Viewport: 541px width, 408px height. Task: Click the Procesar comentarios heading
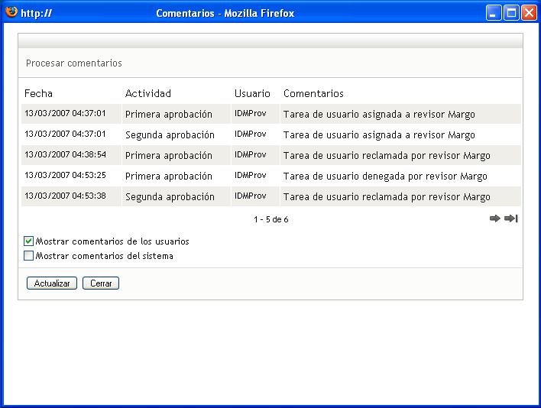click(74, 63)
